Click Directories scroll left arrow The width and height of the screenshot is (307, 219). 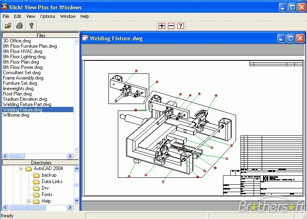[x=5, y=207]
